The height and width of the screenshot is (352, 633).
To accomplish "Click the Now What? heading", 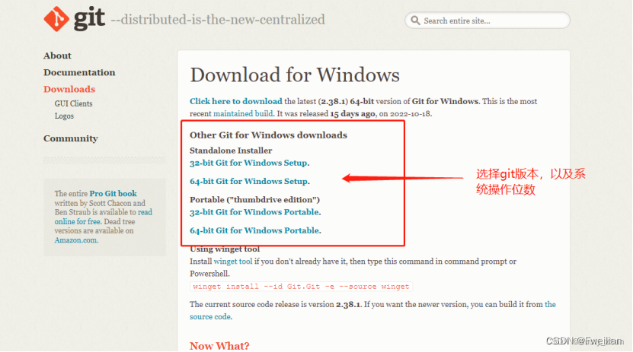I will pyautogui.click(x=219, y=346).
